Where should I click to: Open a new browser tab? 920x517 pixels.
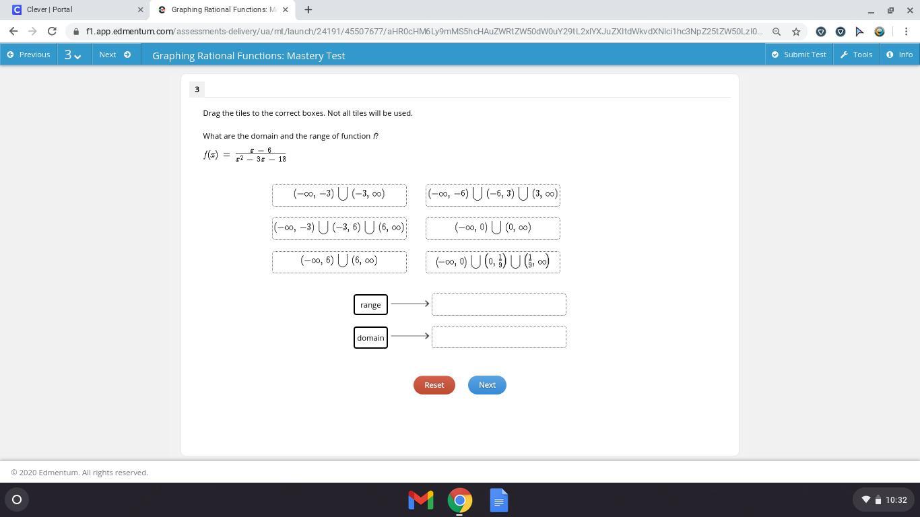click(x=308, y=9)
